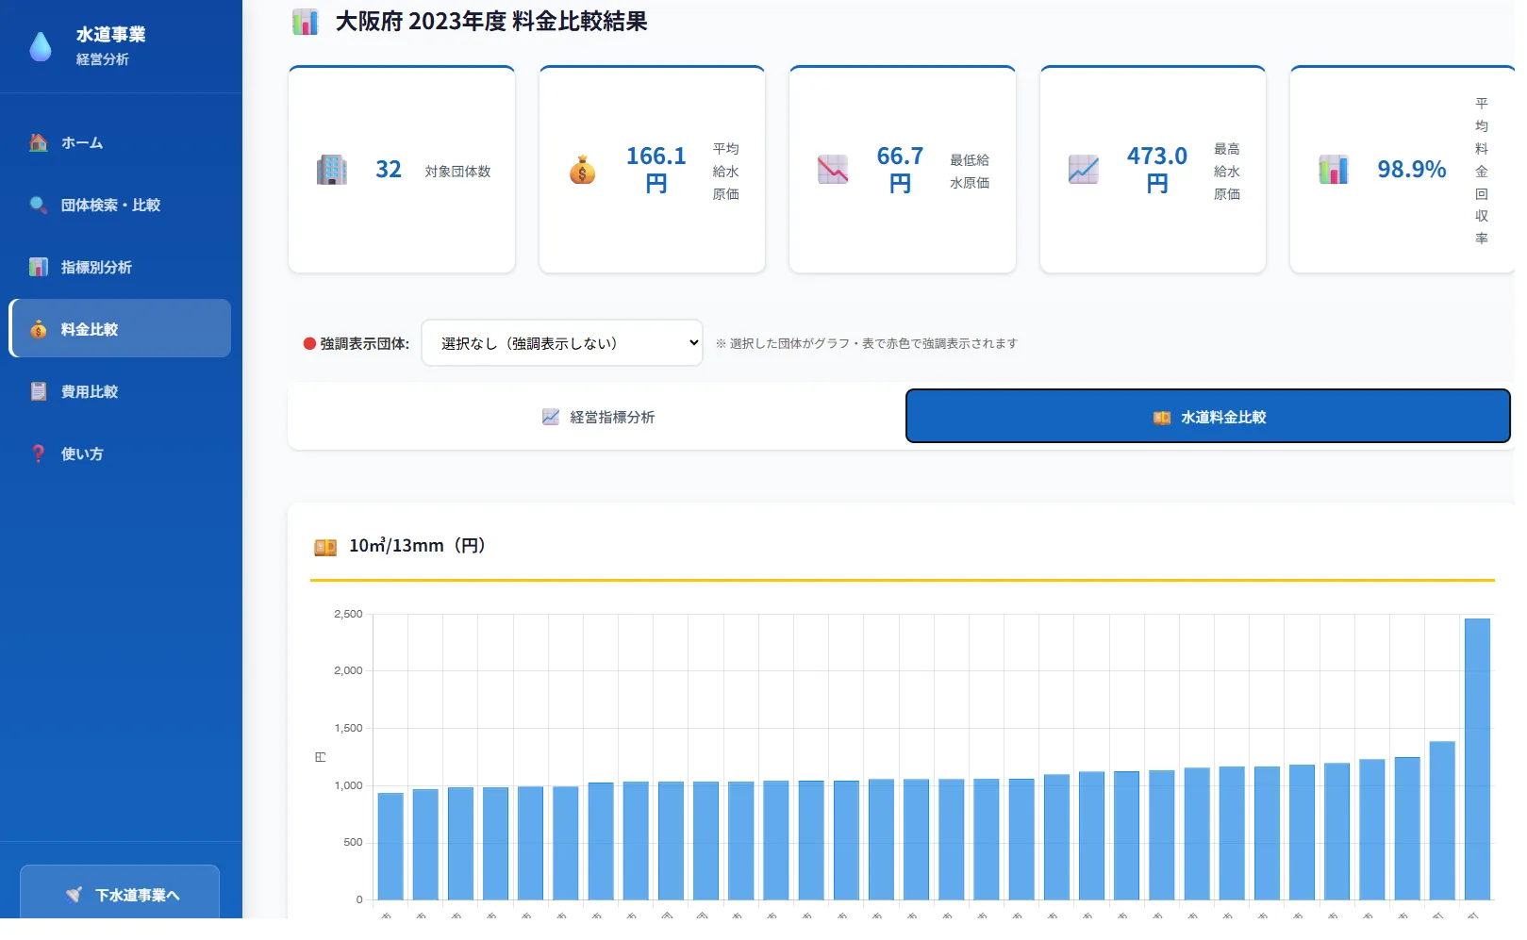The image size is (1527, 940).
Task: Click the red dot beside 強調表示団体
Action: [x=309, y=343]
